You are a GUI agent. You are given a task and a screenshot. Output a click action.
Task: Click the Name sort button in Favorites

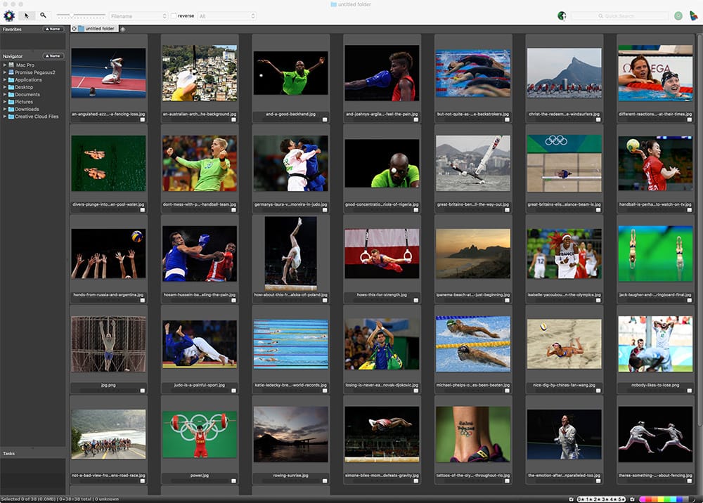point(53,29)
